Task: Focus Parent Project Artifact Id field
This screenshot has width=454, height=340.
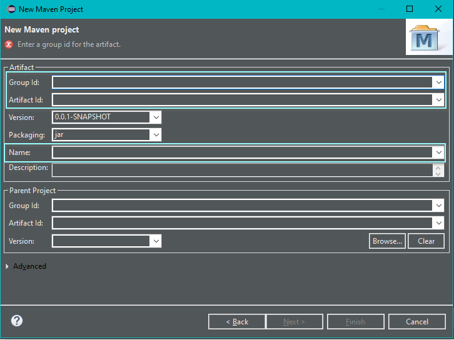Action: tap(243, 223)
